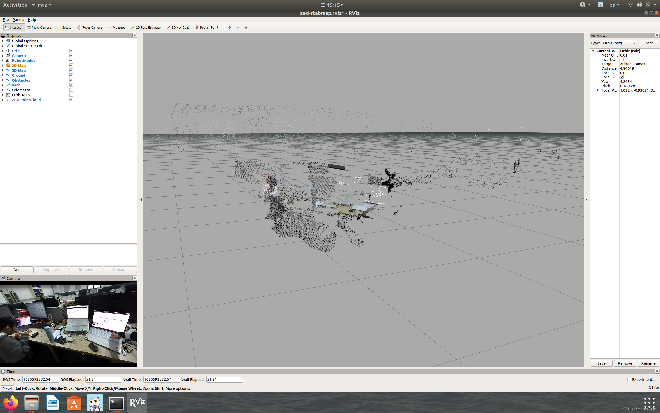Open the Terminal from the dock
This screenshot has width=660, height=413.
point(116,403)
